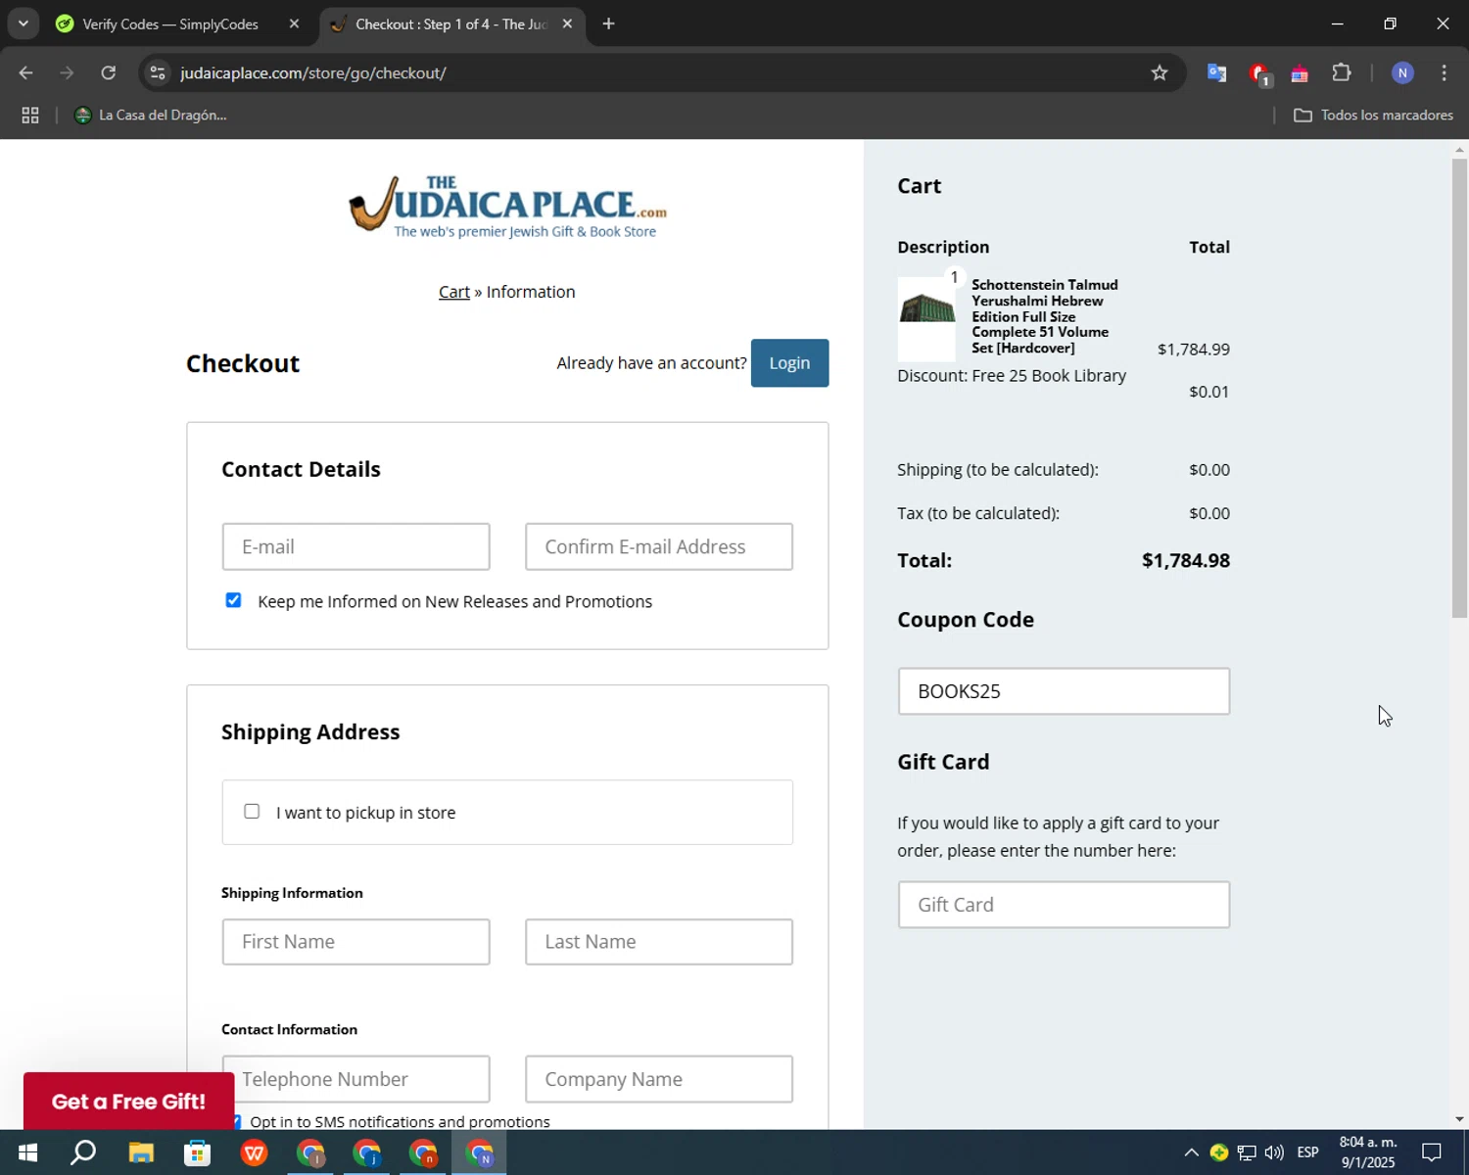Check I want to pickup in store
This screenshot has width=1469, height=1175.
click(x=252, y=811)
